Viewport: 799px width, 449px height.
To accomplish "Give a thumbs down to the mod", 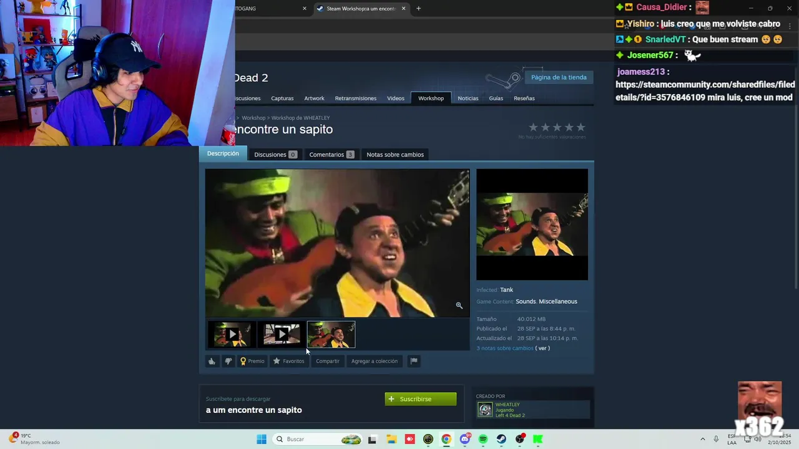I will click(228, 361).
